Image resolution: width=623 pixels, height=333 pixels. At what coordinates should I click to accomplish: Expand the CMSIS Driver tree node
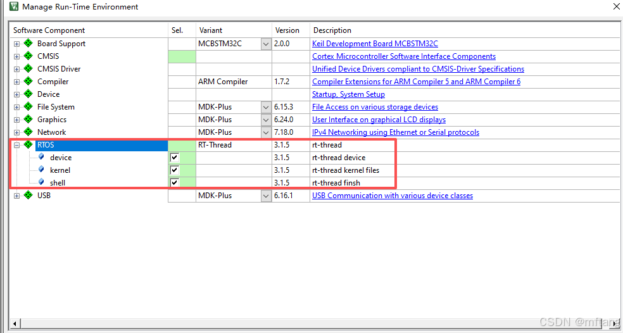click(16, 69)
